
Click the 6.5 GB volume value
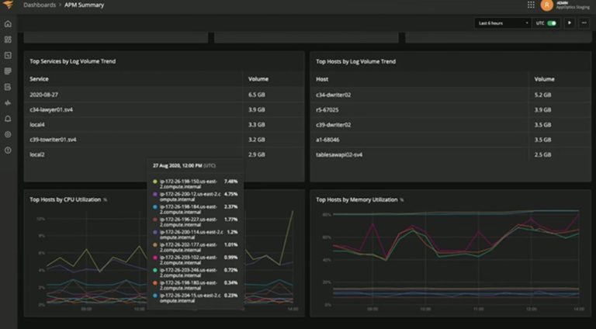[x=257, y=95]
